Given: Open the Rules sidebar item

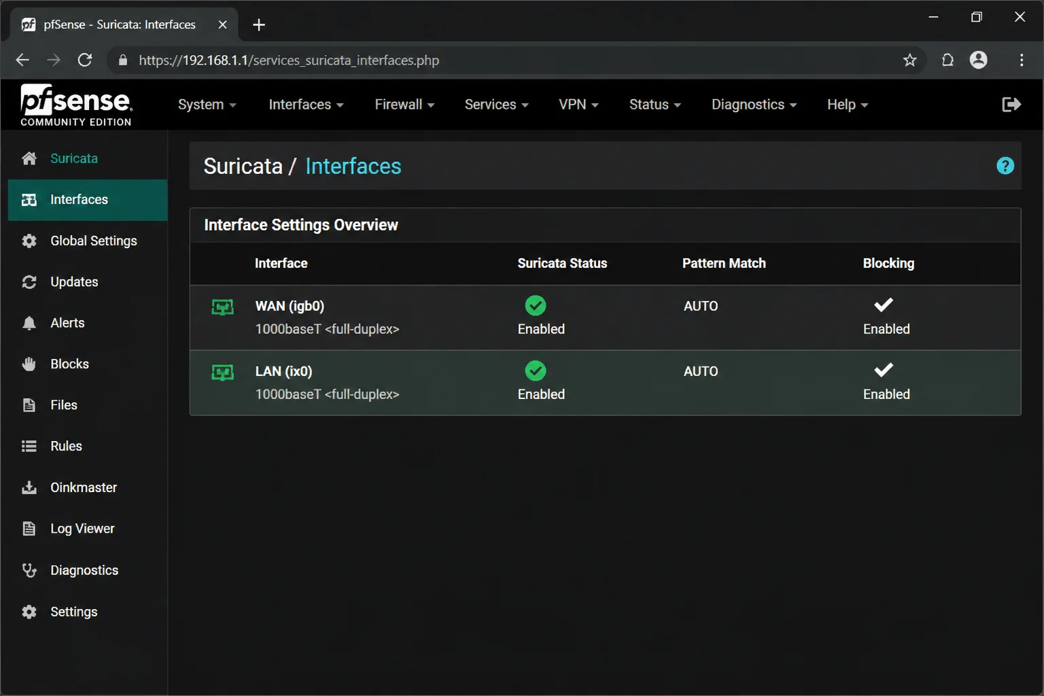Looking at the screenshot, I should [88, 447].
